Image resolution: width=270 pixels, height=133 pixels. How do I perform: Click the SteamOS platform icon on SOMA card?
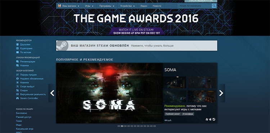(x=214, y=119)
